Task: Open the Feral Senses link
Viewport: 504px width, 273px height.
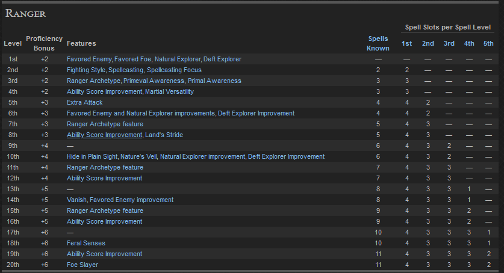Action: tap(86, 244)
